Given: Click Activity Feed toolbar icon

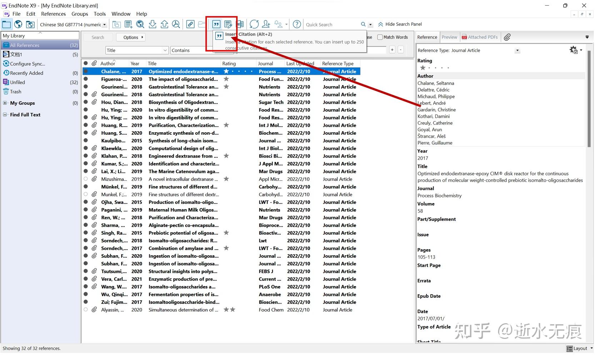Looking at the screenshot, I should 278,24.
